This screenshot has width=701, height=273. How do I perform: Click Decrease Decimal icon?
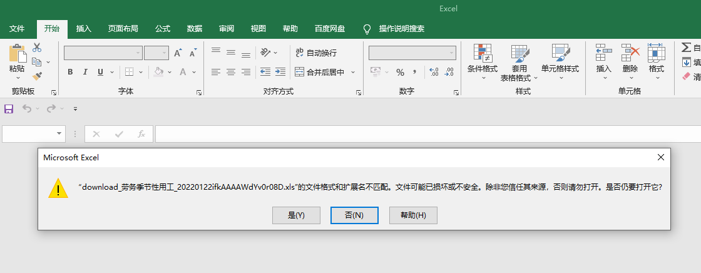point(449,71)
